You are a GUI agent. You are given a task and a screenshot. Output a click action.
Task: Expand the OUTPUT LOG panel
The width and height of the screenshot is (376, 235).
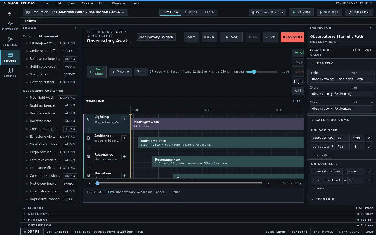pos(198,225)
